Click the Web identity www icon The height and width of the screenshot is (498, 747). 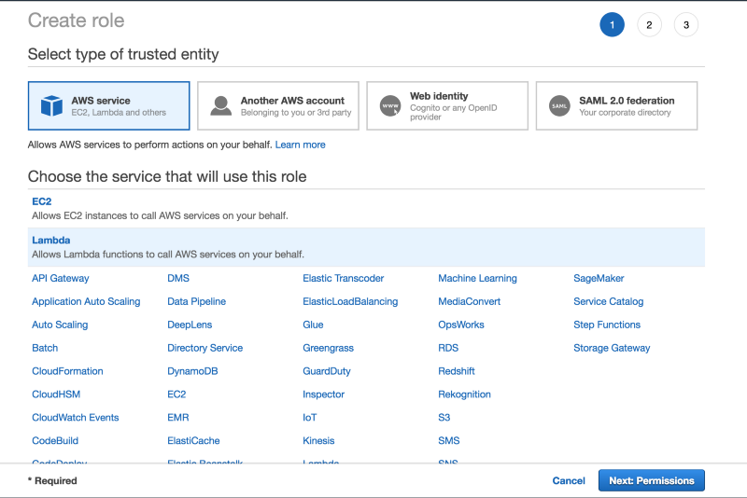(390, 105)
